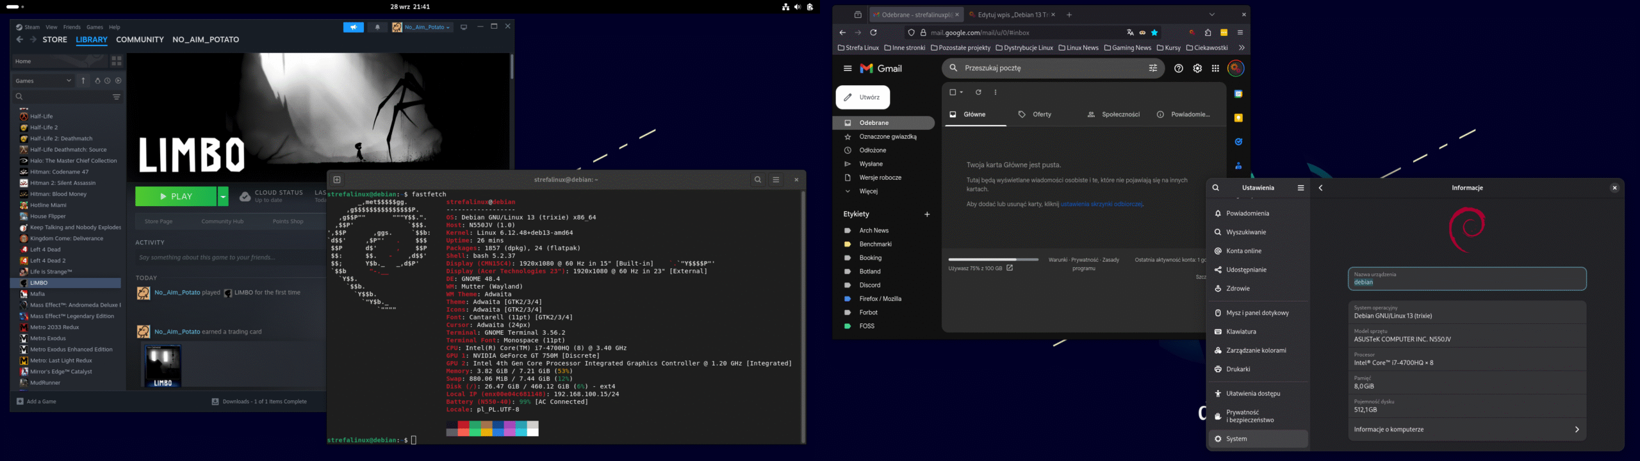
Task: Click the LIMBO trading card thumbnail
Action: (163, 366)
